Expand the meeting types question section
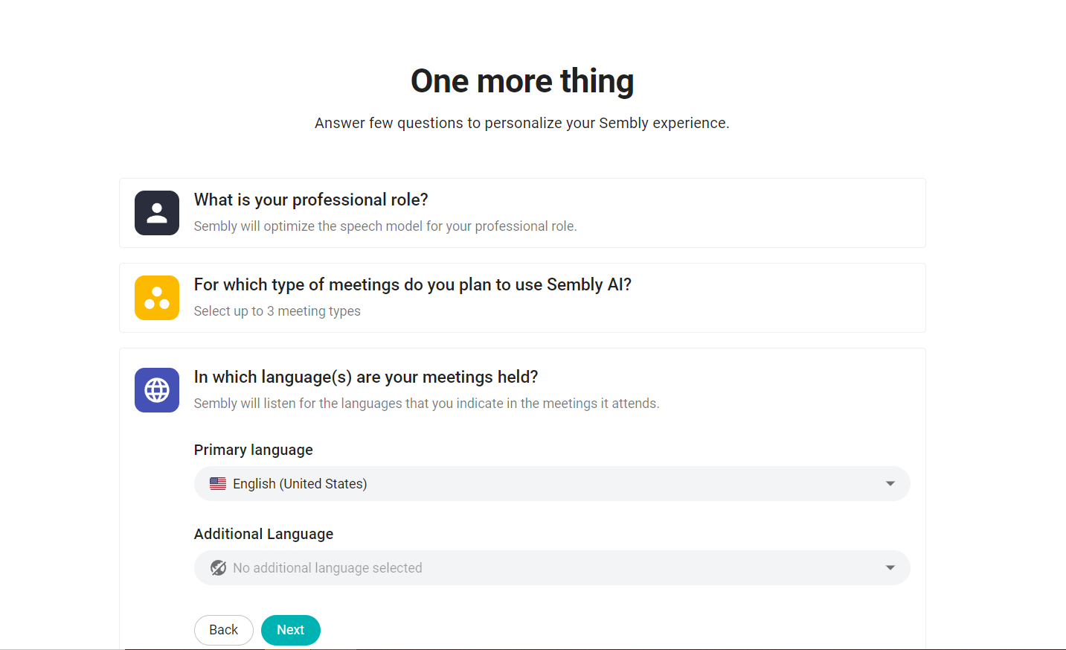1066x650 pixels. pyautogui.click(x=522, y=298)
